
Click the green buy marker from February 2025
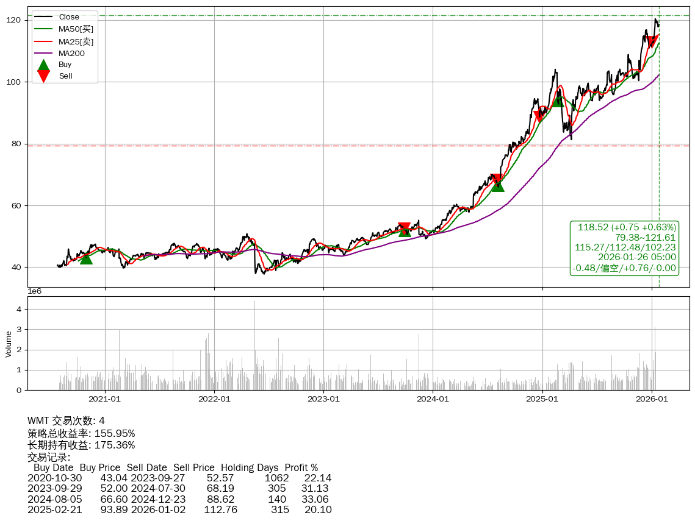558,100
